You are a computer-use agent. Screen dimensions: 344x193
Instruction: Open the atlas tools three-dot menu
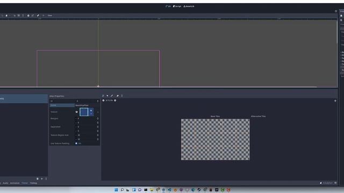pos(122,96)
